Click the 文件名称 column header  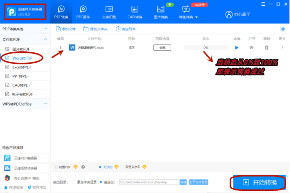click(94, 39)
